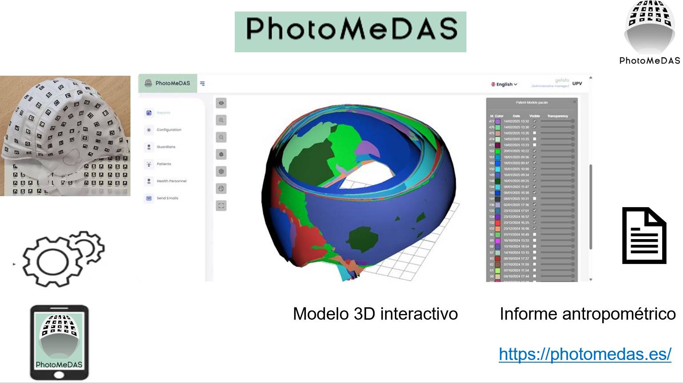This screenshot has height=383, width=683.
Task: Click the magenta swatch of model 69
Action: 497,240
